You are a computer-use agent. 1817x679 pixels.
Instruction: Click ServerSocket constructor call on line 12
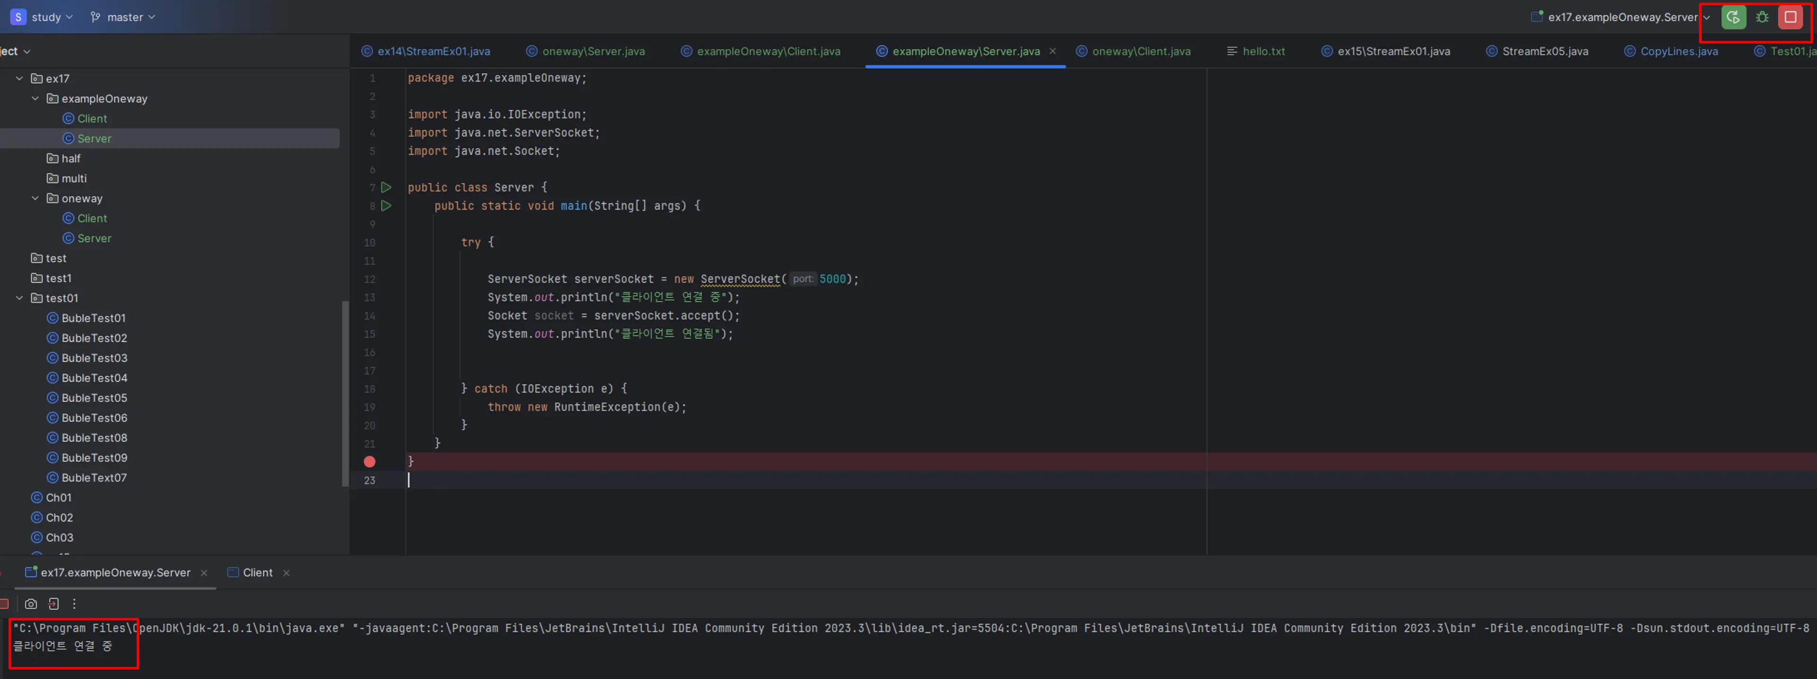(x=740, y=279)
